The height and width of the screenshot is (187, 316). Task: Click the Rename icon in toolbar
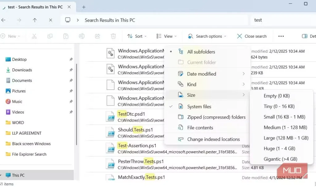coord(81,36)
